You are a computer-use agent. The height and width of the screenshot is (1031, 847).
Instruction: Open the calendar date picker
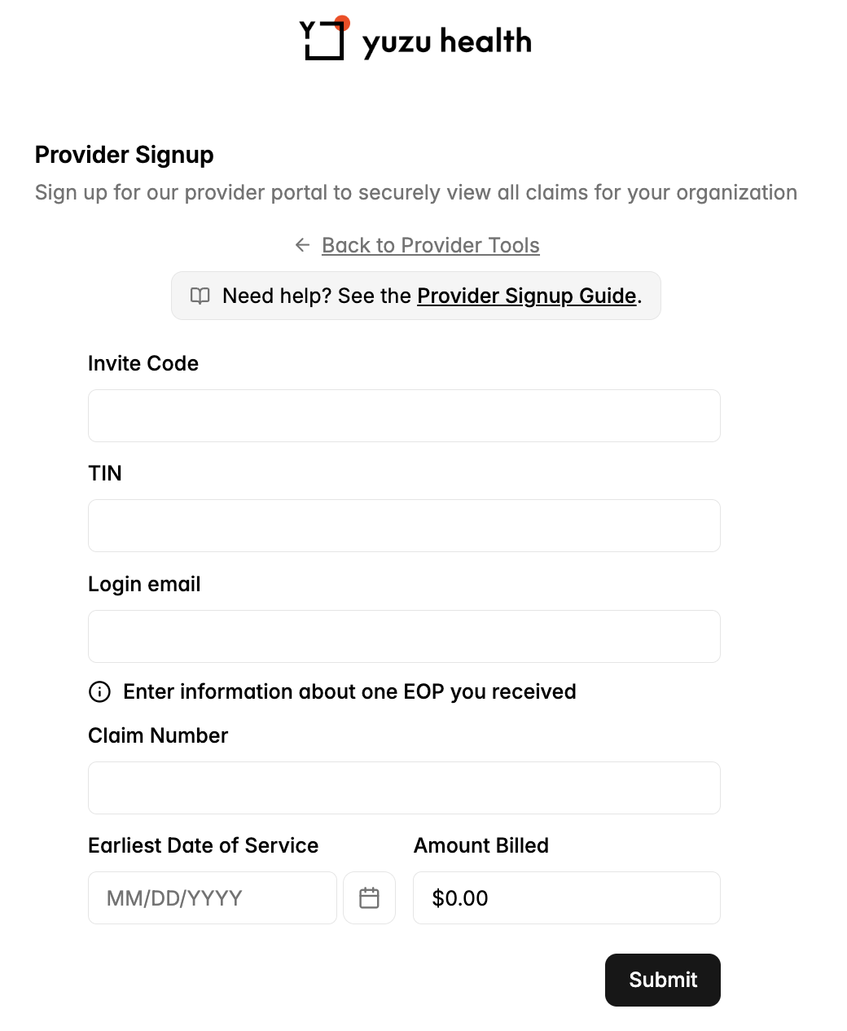(369, 897)
